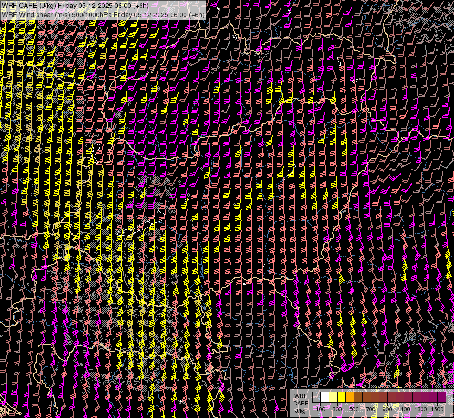Click the 1300 label on the legend
The height and width of the screenshot is (418, 454).
(421, 409)
